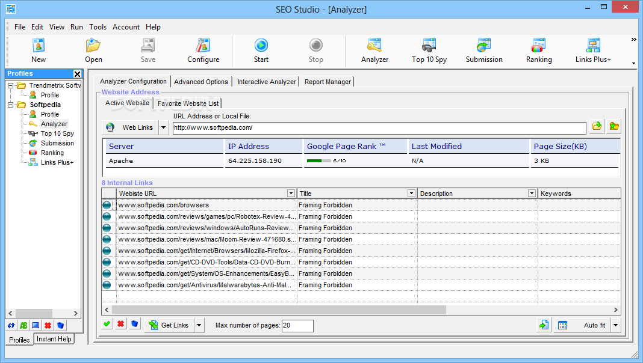This screenshot has width=643, height=363.
Task: Click the Max number of pages field
Action: 297,326
